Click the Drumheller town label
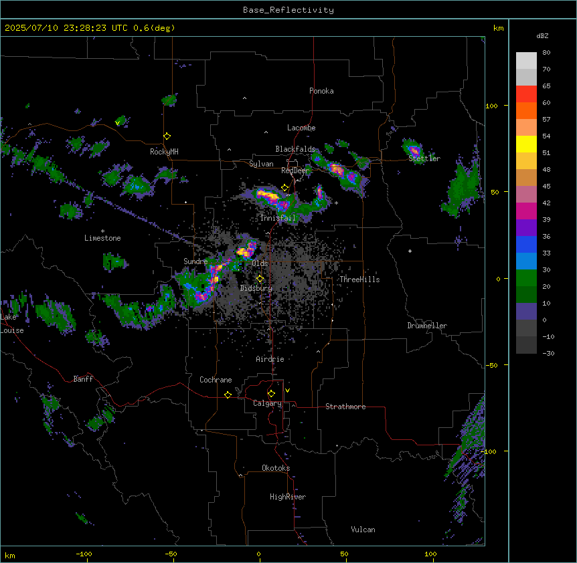The image size is (577, 563). point(427,326)
